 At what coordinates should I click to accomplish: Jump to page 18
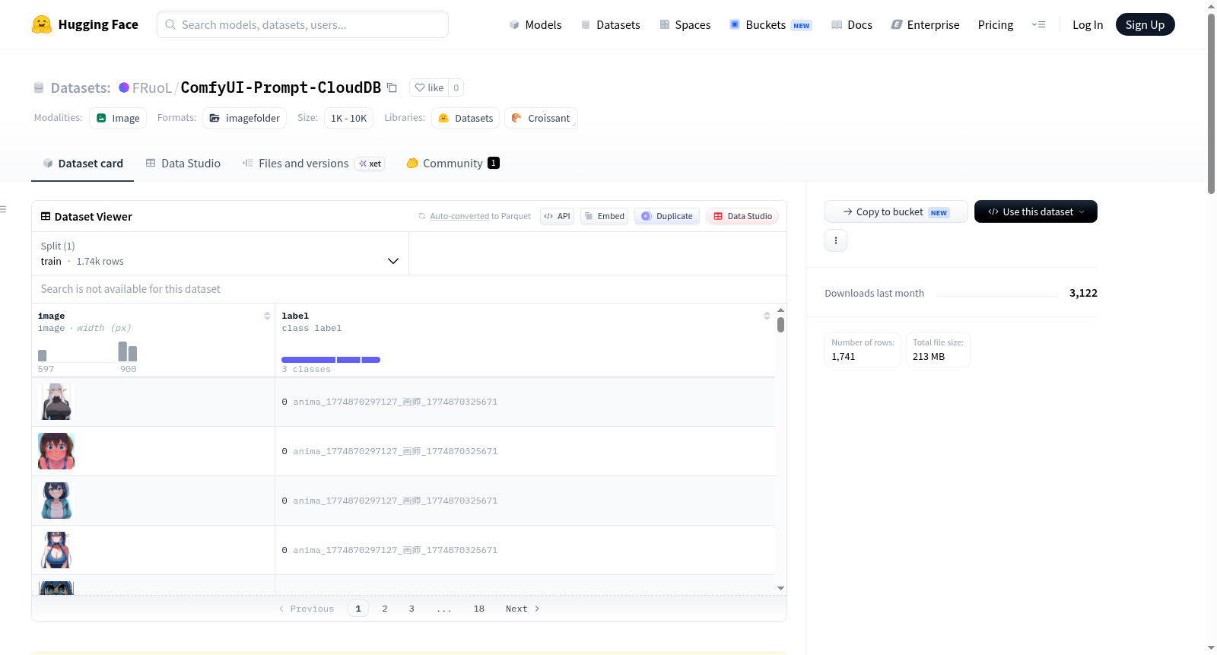479,609
